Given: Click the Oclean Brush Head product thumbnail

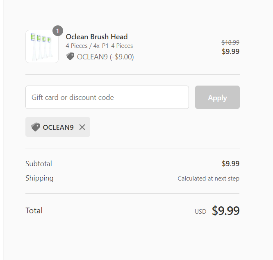Looking at the screenshot, I should (42, 46).
